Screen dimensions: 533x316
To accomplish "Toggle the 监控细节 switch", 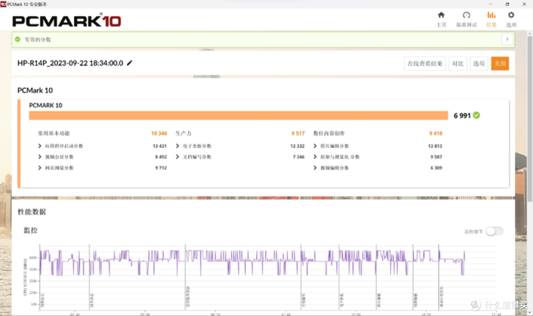I will point(494,232).
